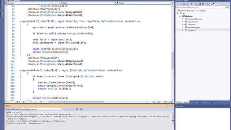Viewport: 231px width, 130px height.
Task: Switch to Solution Explorer tab
Action: pos(182,102)
